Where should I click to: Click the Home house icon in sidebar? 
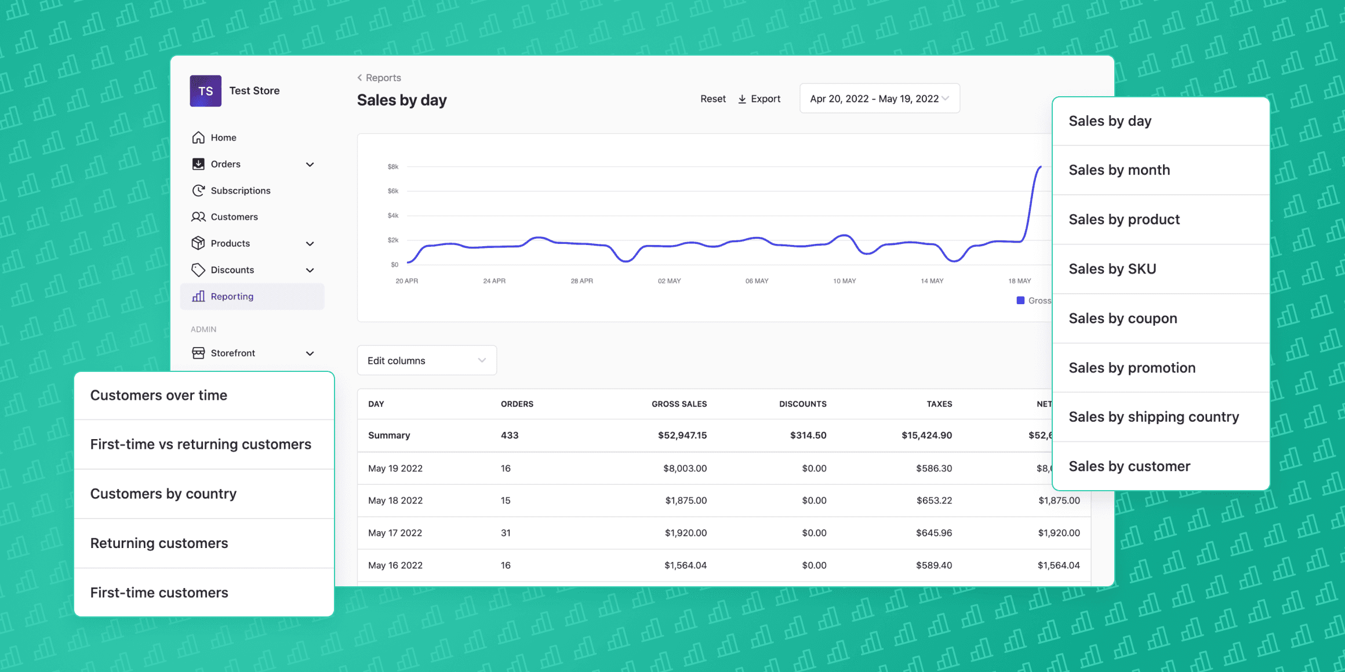click(198, 137)
